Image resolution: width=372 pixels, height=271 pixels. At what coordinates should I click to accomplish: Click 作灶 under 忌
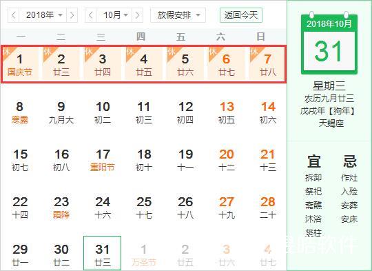[349, 178]
